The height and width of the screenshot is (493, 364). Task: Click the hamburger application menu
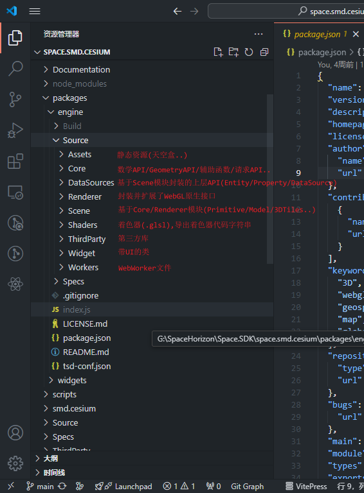tap(35, 12)
